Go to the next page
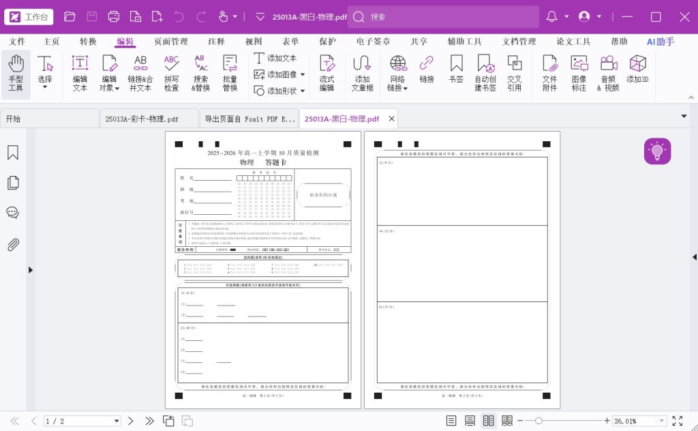This screenshot has width=698, height=431. pyautogui.click(x=131, y=421)
